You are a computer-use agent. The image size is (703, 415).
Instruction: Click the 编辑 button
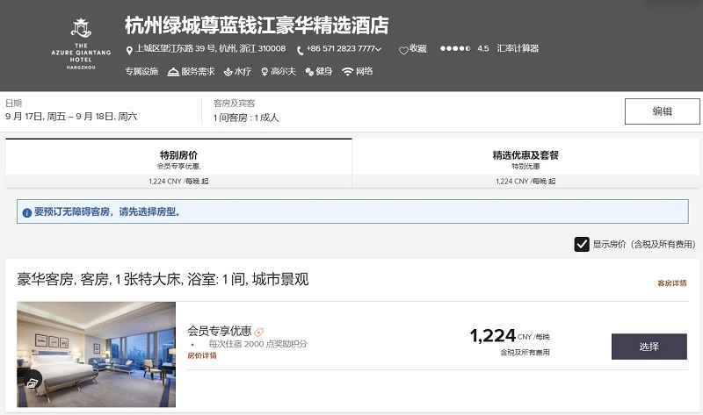tap(663, 111)
